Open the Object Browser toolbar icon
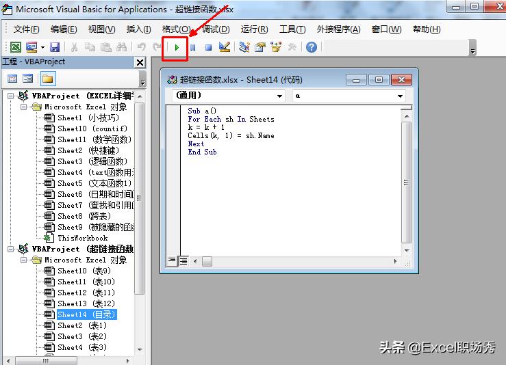This screenshot has height=365, width=506. coord(276,47)
